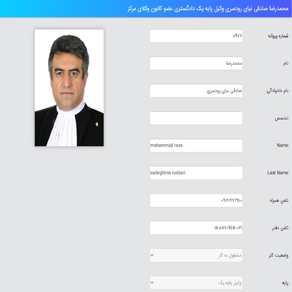Select the first name field containing محمدرضا
Viewport: 292px width, 292px height.
point(196,63)
